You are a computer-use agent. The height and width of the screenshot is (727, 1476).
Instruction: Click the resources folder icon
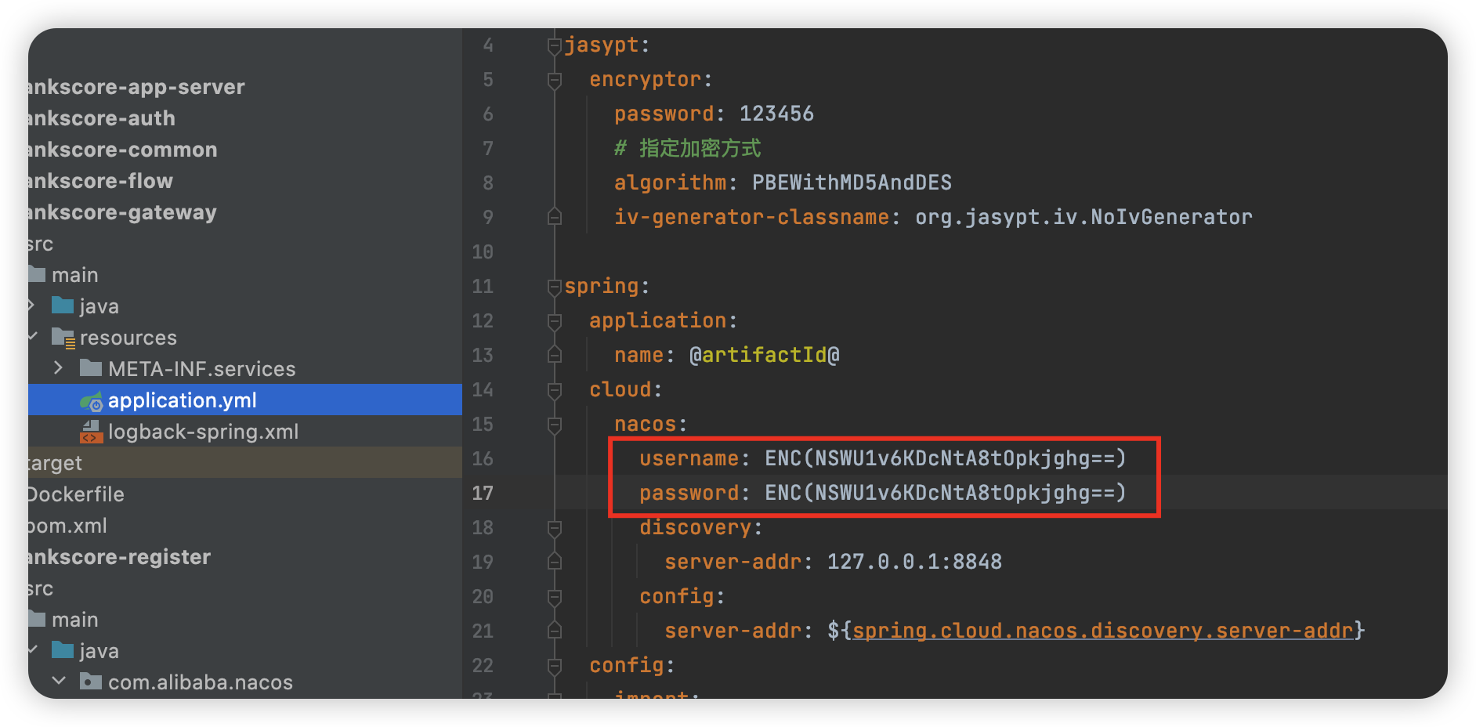63,338
